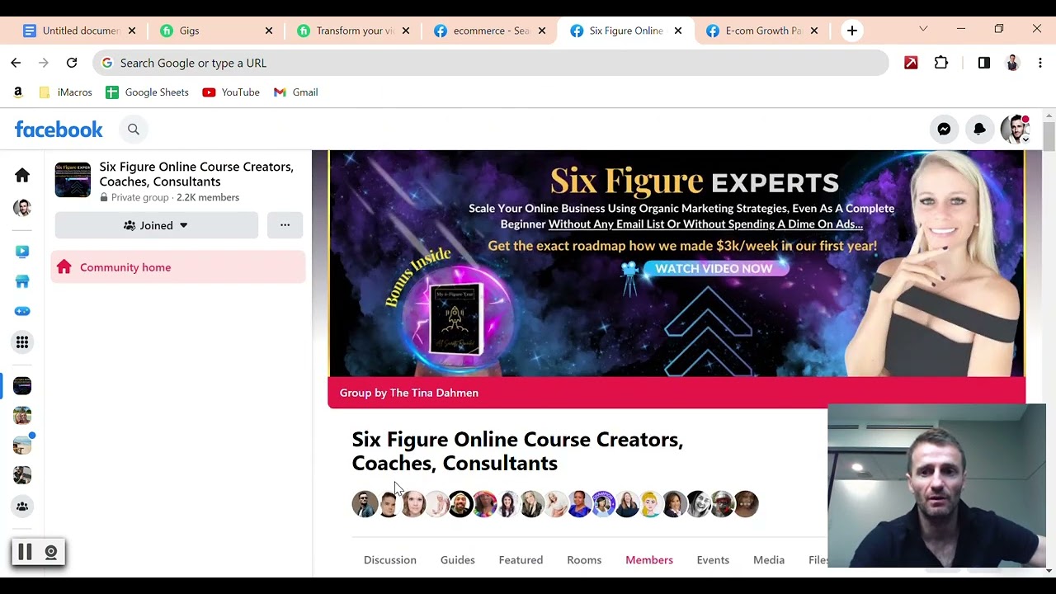
Task: Open the Gmail bookmark
Action: click(x=295, y=92)
